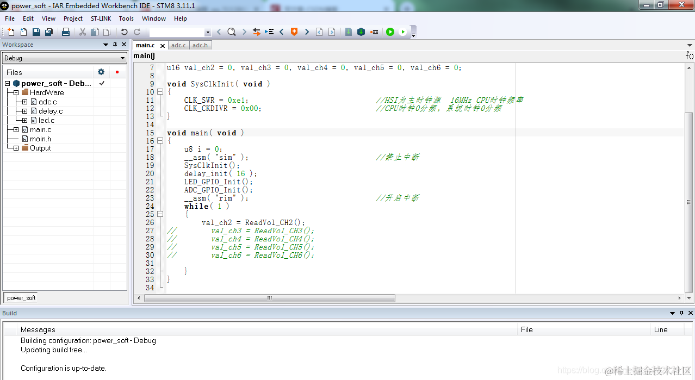Close the main.c tab
Screen dimensions: 695x380
[x=162, y=46]
